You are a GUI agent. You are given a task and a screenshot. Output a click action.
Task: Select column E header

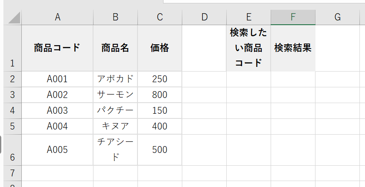[248, 17]
